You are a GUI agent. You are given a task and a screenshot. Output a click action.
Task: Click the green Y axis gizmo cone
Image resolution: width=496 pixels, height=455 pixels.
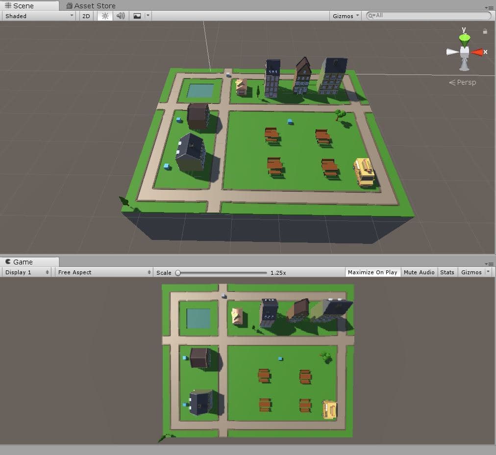coord(464,40)
